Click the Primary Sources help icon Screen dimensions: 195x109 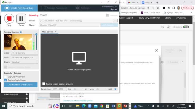[21, 32]
